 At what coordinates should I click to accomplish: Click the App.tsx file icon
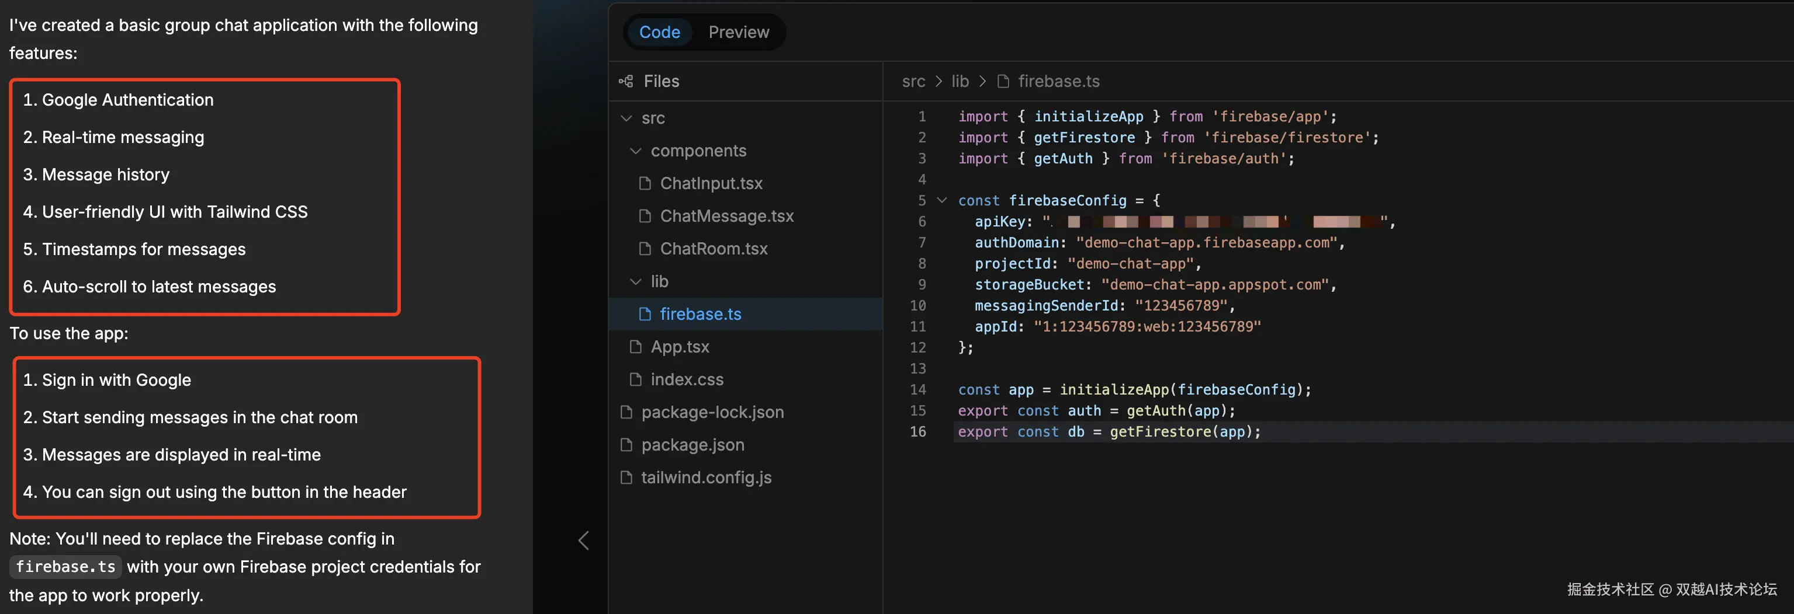coord(635,347)
